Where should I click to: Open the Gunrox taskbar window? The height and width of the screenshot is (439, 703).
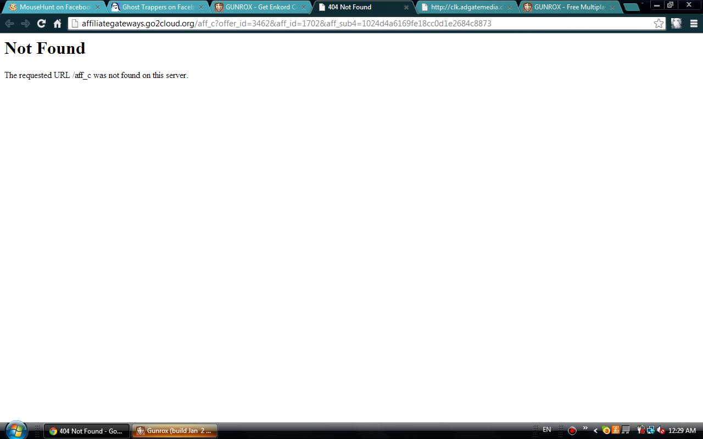click(175, 431)
